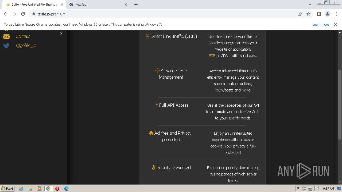342x192 pixels.
Task: Click the page vertical scrollbar thumb
Action: pyautogui.click(x=340, y=105)
